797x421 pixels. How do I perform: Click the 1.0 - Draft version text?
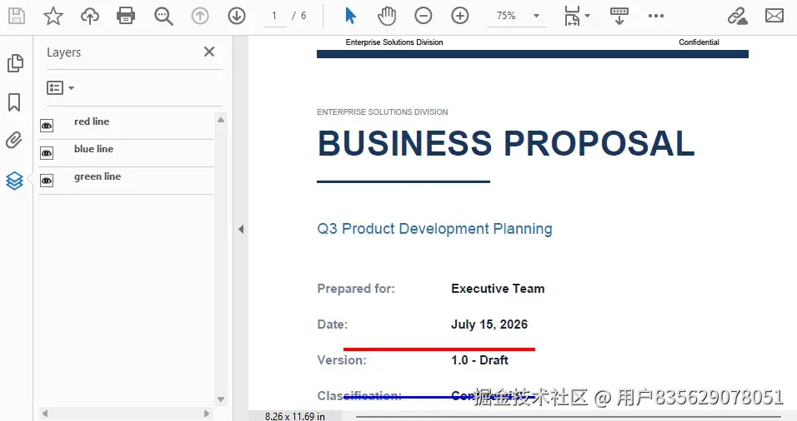click(479, 360)
